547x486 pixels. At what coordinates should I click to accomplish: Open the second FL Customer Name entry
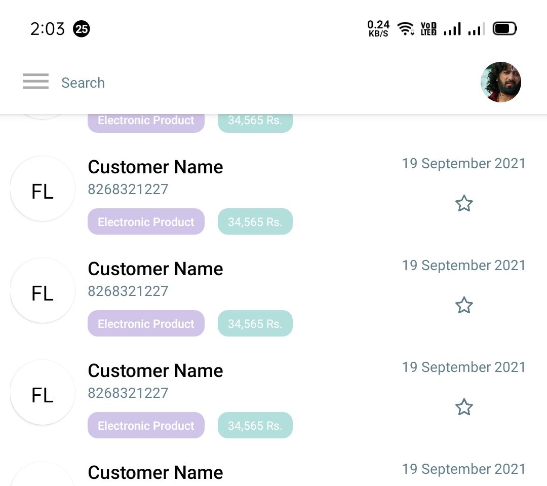click(155, 269)
